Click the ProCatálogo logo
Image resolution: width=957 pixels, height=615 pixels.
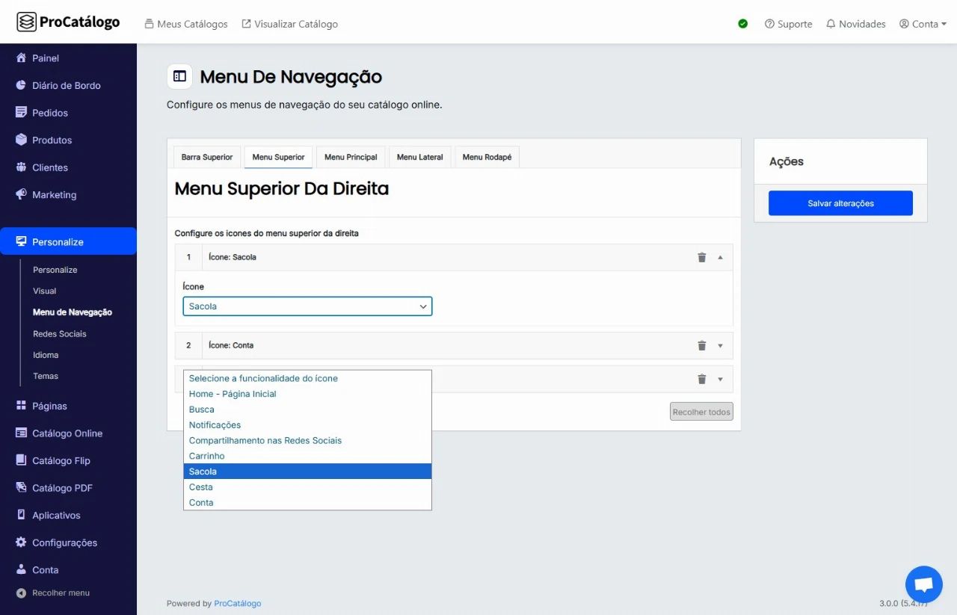tap(68, 22)
